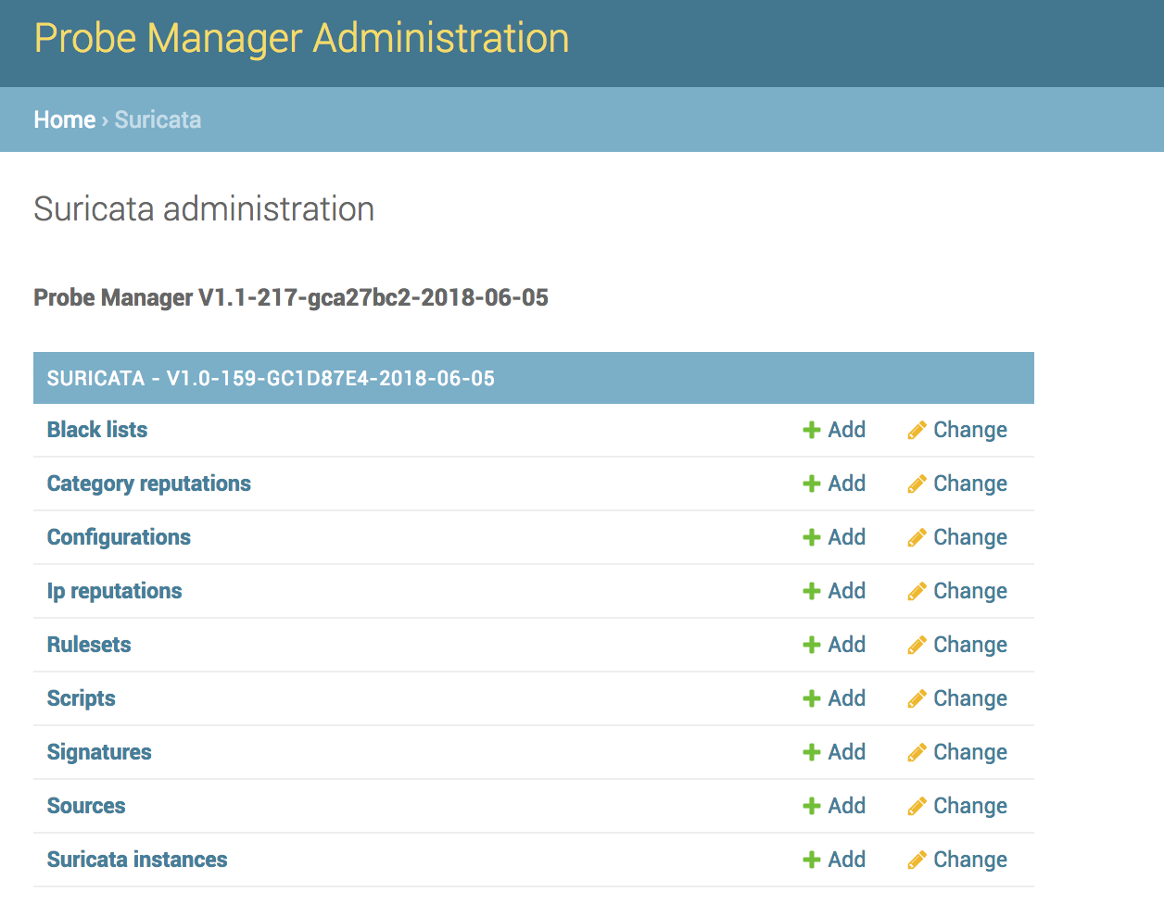Click the plus icon in Configurations row

[x=812, y=537]
